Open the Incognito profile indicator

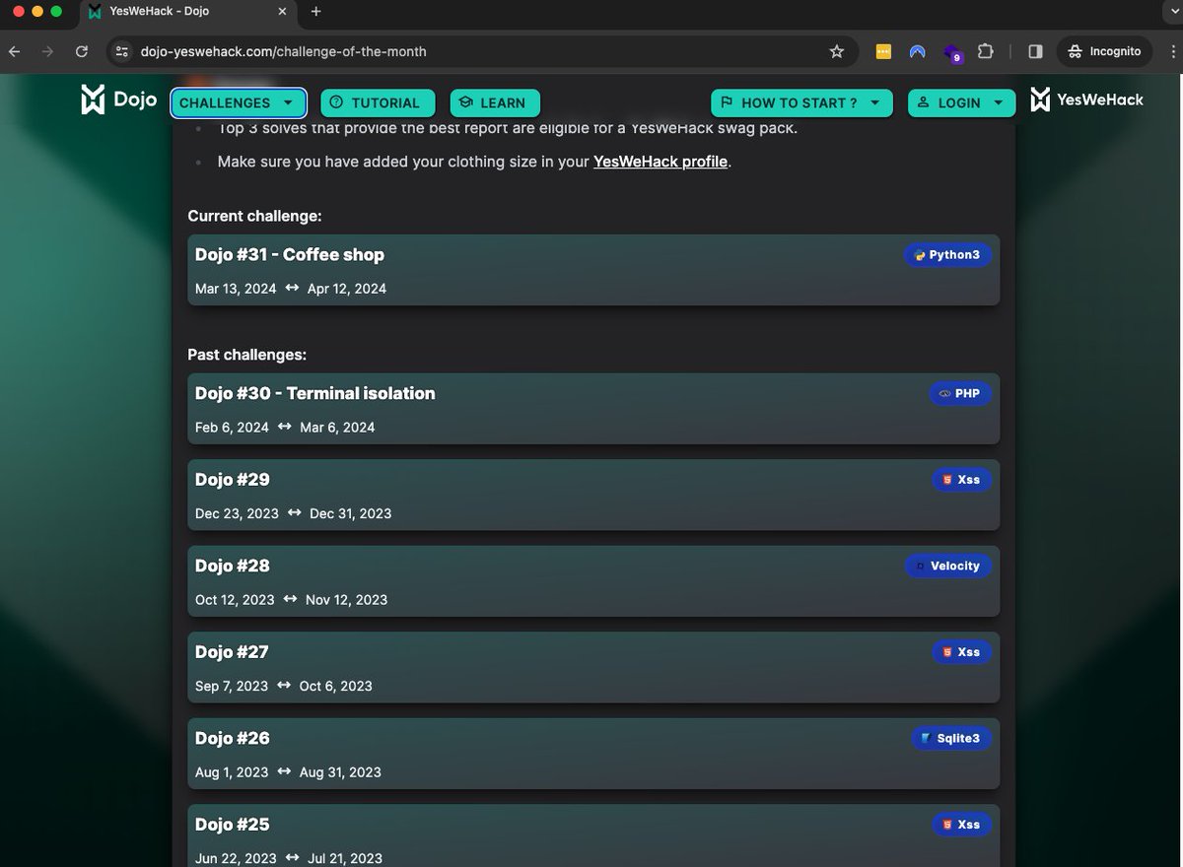1104,51
